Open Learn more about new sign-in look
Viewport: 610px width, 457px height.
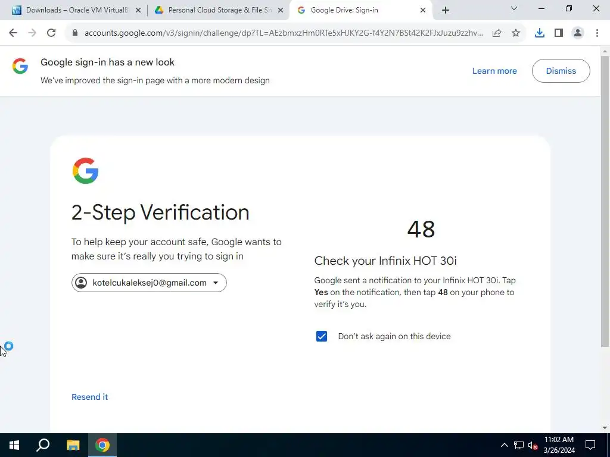(x=494, y=71)
